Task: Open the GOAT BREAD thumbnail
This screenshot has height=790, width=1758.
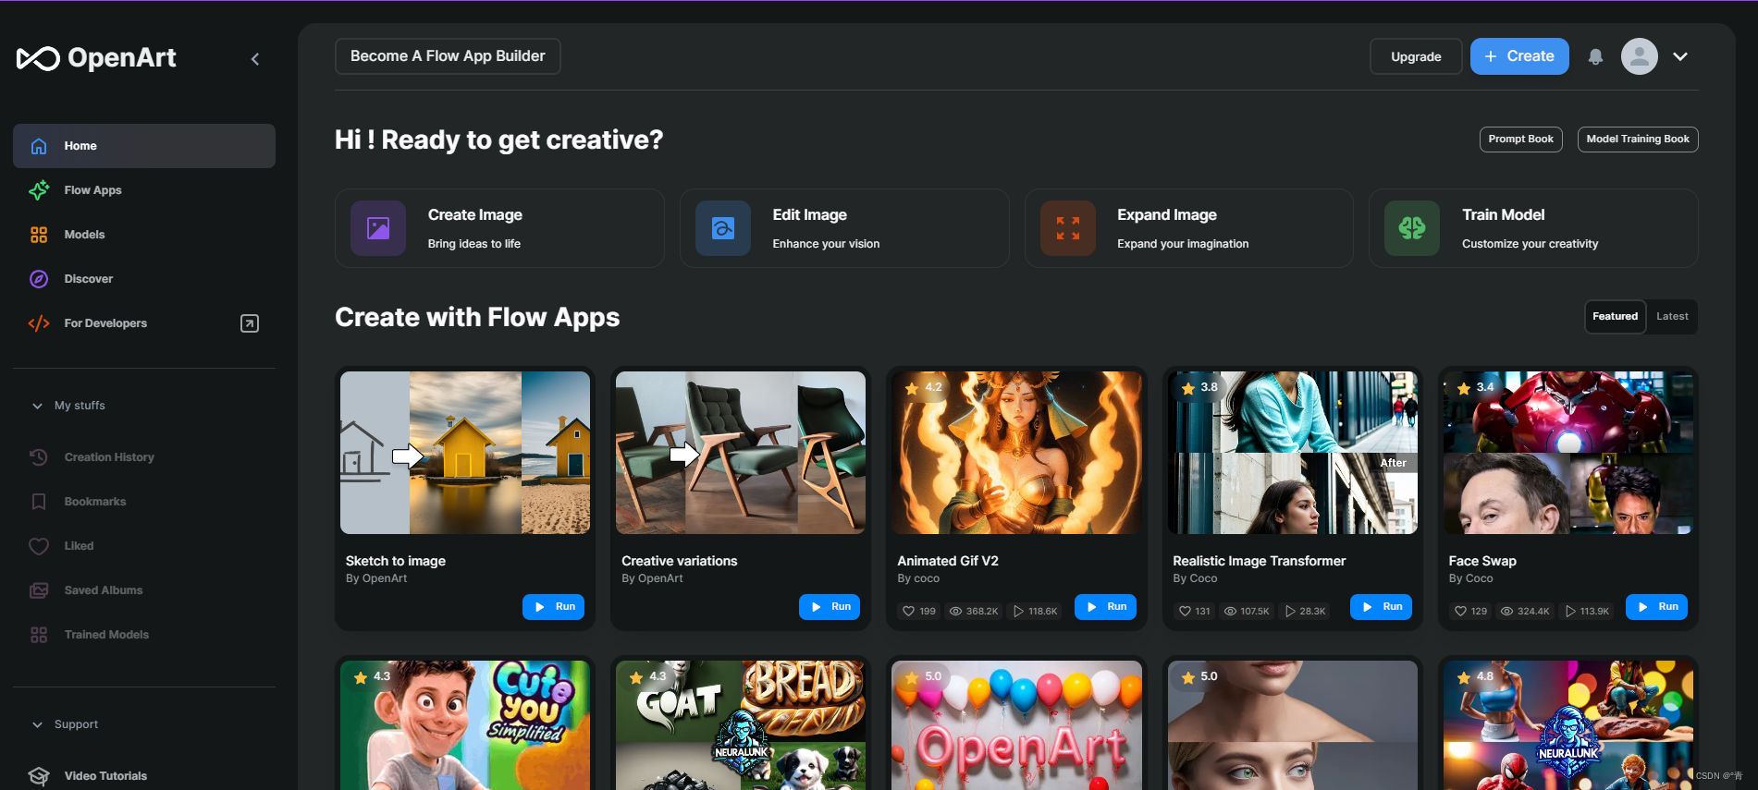Action: click(741, 725)
